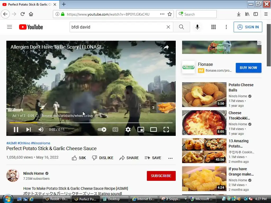Viewport: 271px width, 203px height.
Task: Click the video progress bar
Action: coord(91,123)
